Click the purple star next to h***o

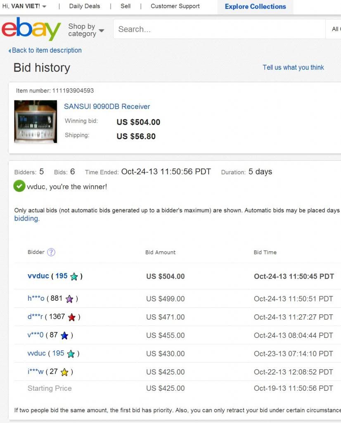[x=69, y=299]
